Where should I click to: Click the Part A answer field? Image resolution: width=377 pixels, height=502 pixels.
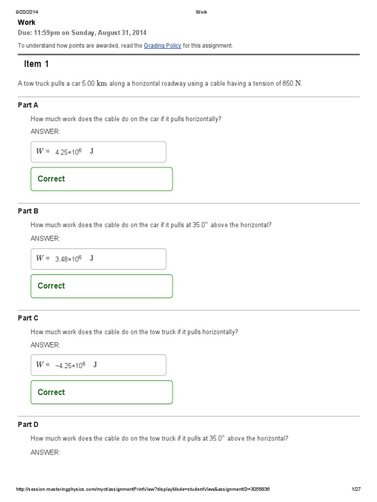tap(98, 152)
